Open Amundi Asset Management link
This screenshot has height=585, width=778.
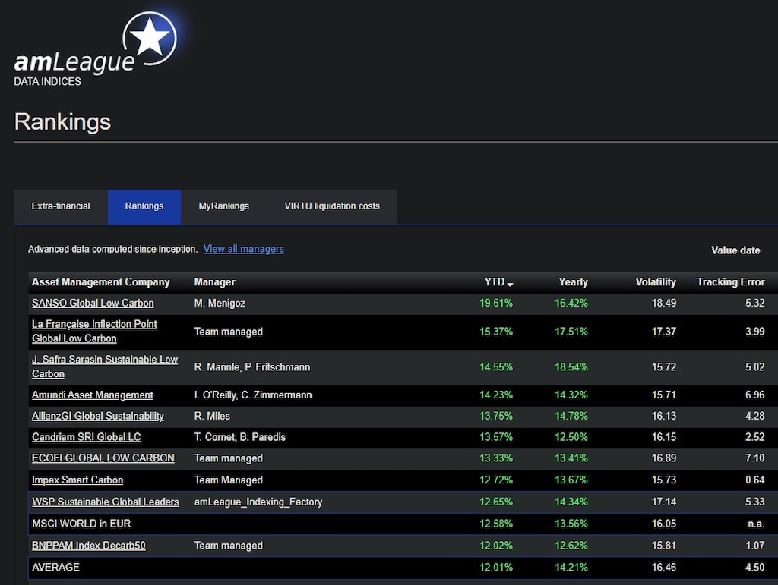point(92,395)
